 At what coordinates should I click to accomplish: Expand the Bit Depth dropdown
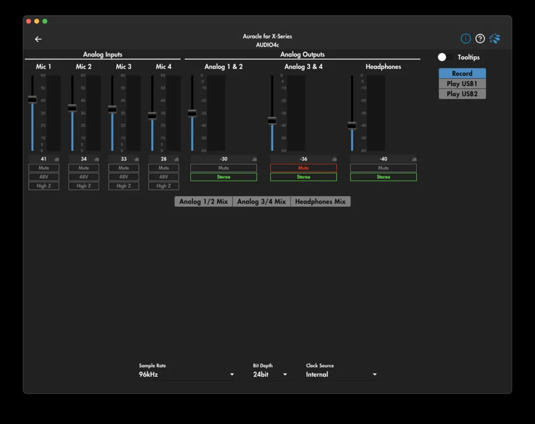(x=271, y=375)
